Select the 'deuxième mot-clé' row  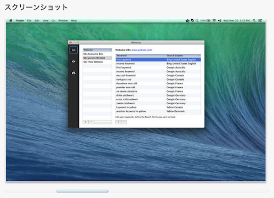[x=158, y=83]
